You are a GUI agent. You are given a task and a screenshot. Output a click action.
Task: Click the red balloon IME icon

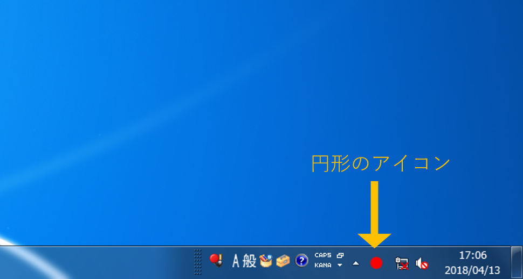(x=216, y=260)
